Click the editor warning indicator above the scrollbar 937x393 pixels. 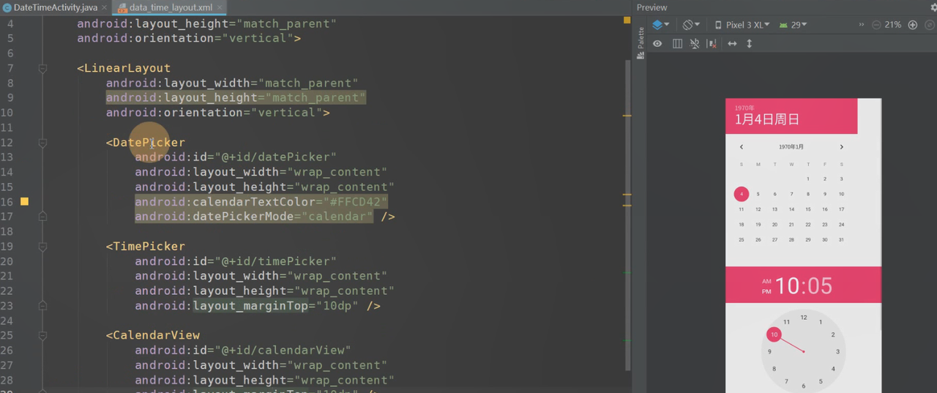pos(627,20)
